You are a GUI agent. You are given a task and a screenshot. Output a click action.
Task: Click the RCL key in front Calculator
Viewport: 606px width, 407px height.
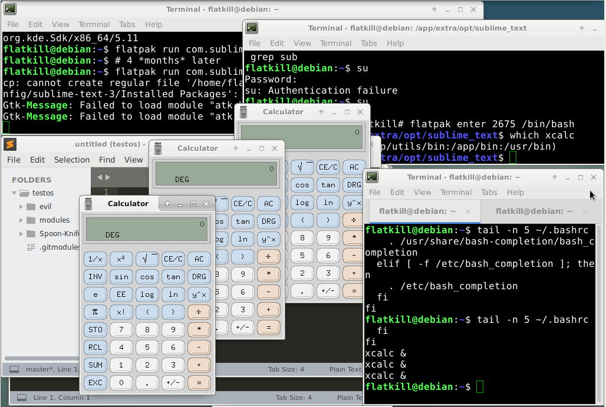[95, 347]
